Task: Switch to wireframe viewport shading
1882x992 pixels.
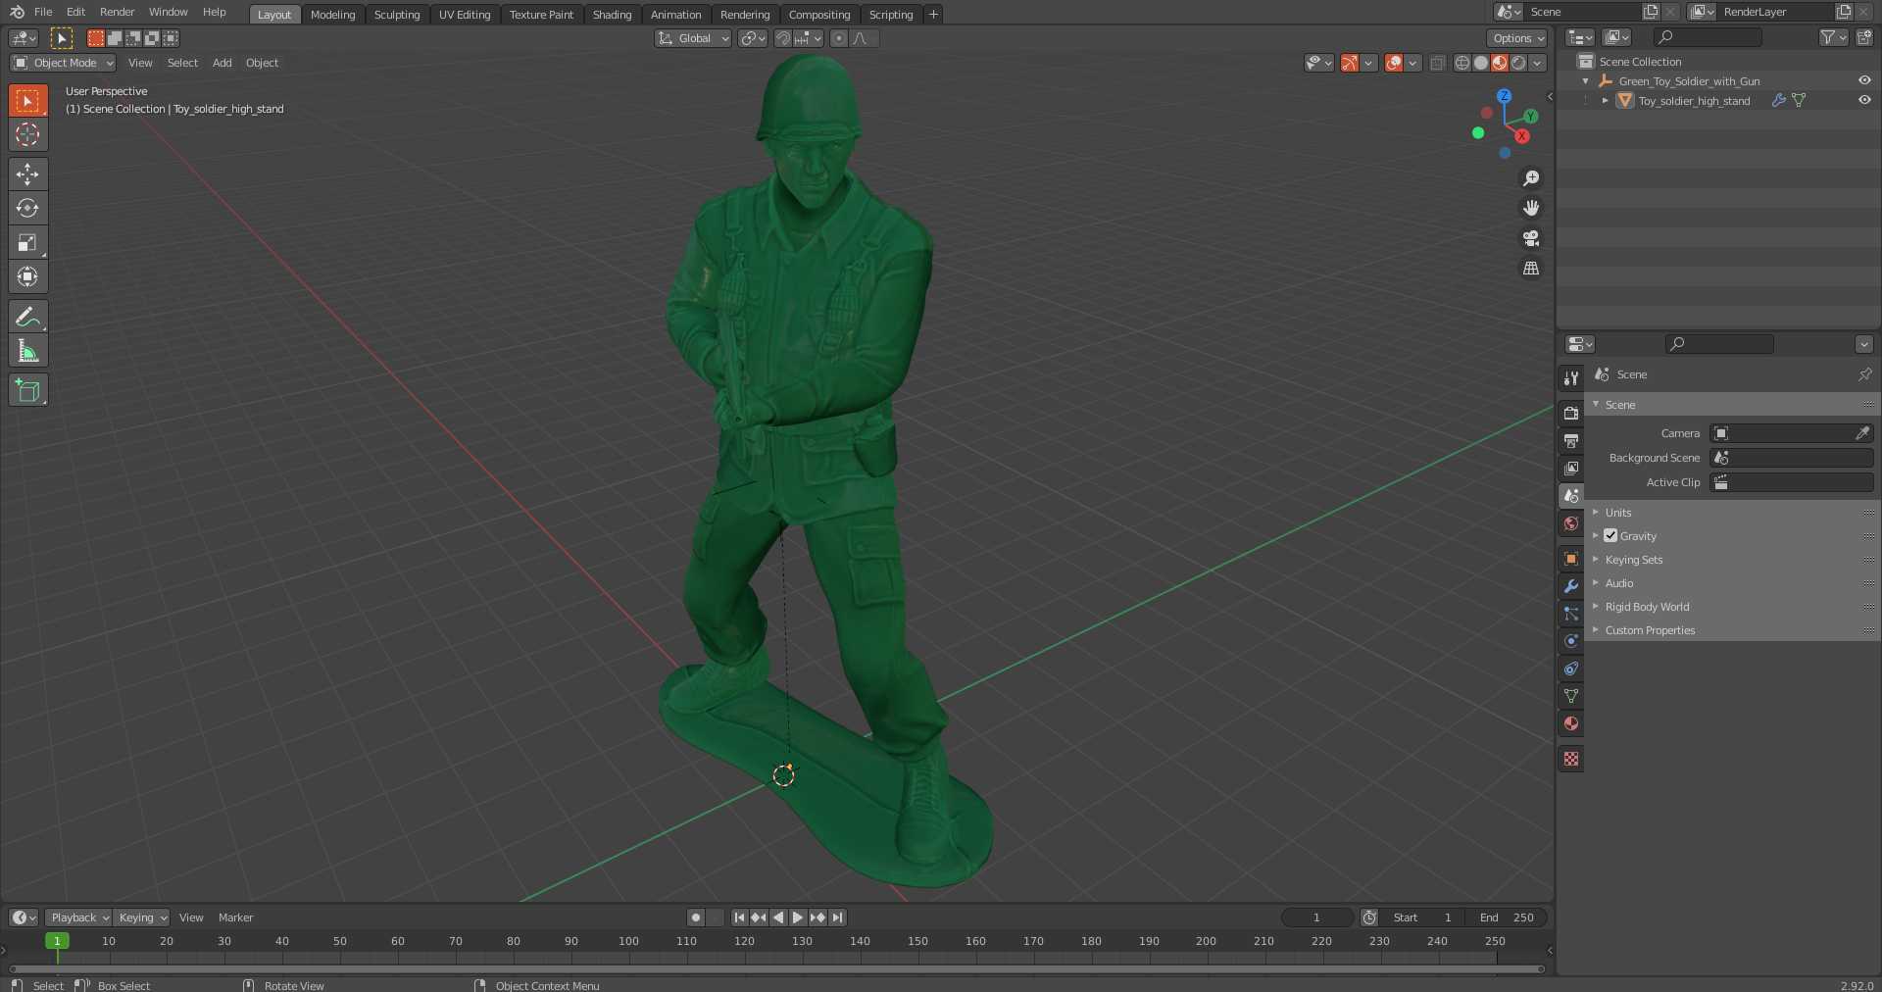Action: click(1461, 63)
